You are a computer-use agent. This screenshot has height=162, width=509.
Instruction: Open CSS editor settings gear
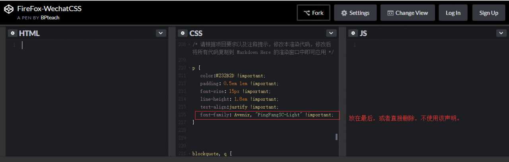pos(183,33)
